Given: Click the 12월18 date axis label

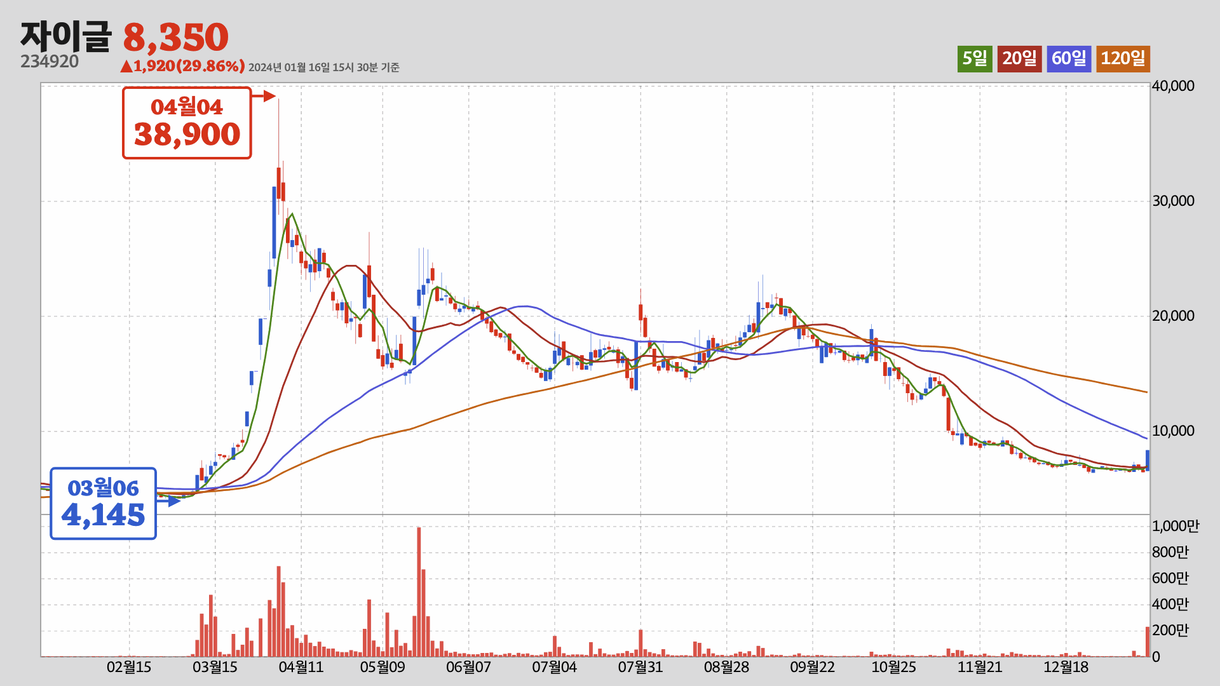Looking at the screenshot, I should click(1066, 668).
